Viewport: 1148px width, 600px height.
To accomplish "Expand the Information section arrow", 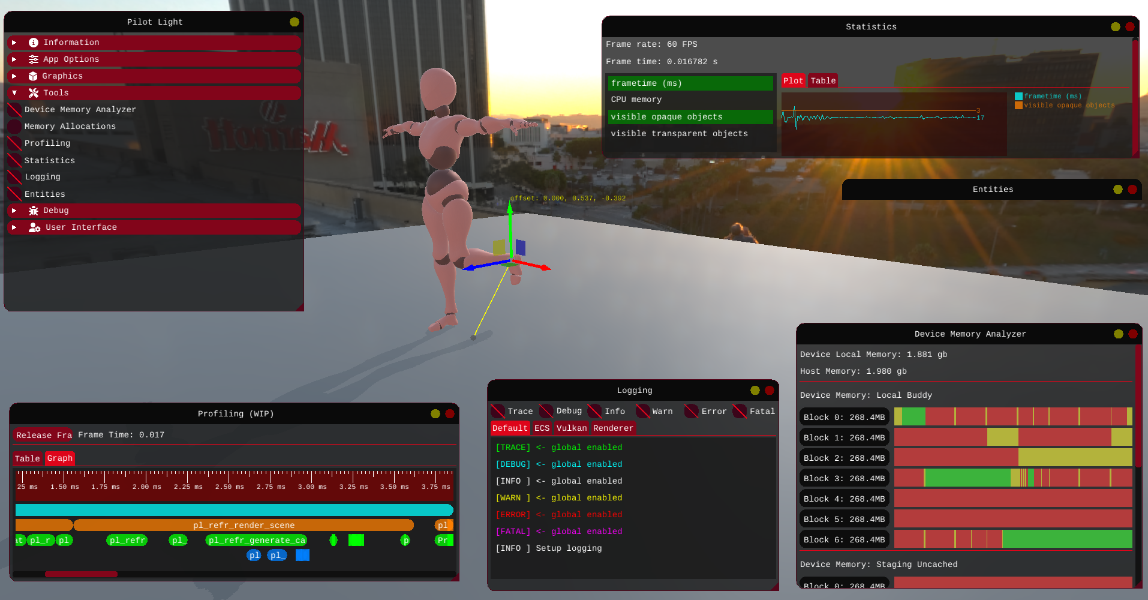I will pyautogui.click(x=14, y=43).
